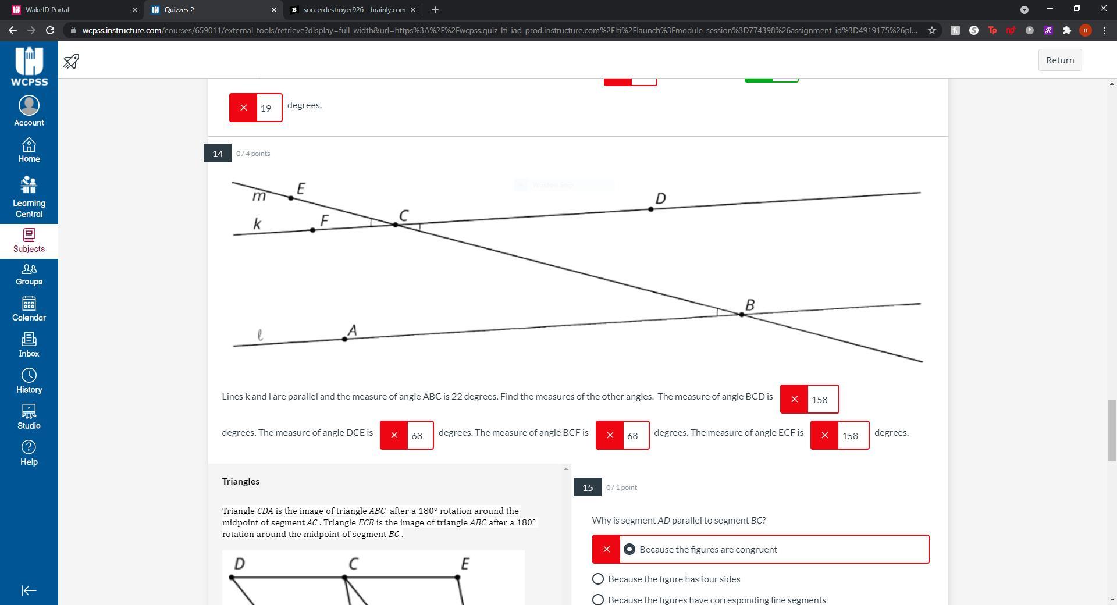
Task: Click the angle ECF answer field
Action: [853, 435]
